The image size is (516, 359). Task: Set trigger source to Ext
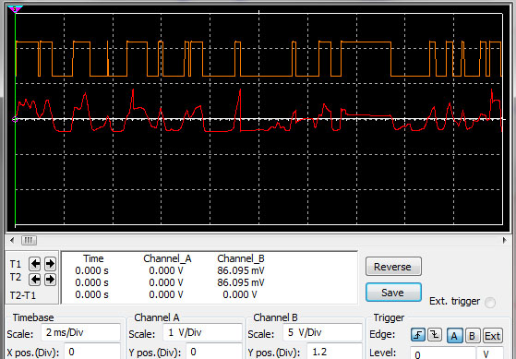[x=492, y=336]
